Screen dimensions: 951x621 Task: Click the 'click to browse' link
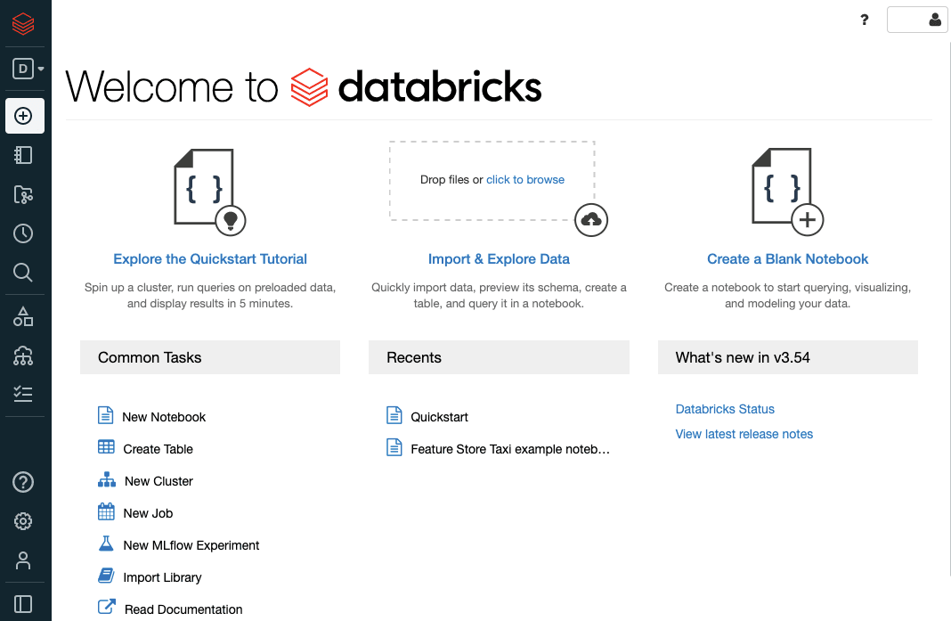coord(525,180)
